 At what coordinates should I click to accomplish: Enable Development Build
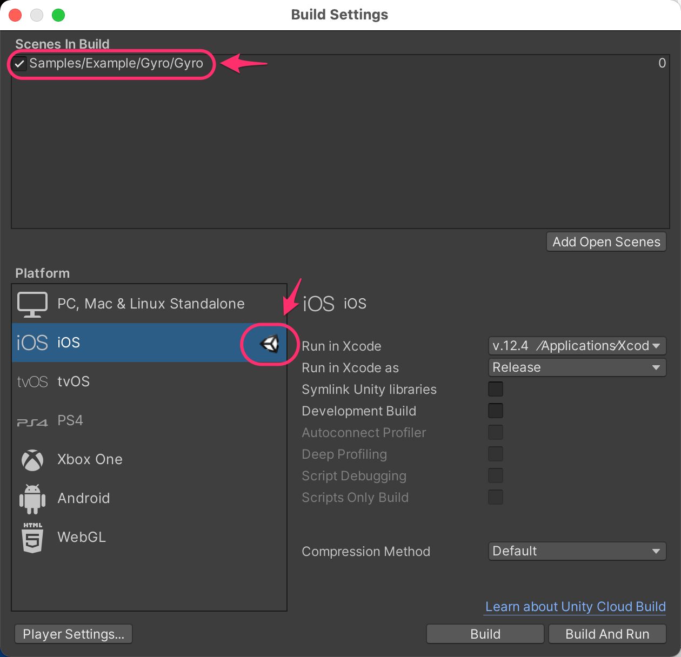495,411
